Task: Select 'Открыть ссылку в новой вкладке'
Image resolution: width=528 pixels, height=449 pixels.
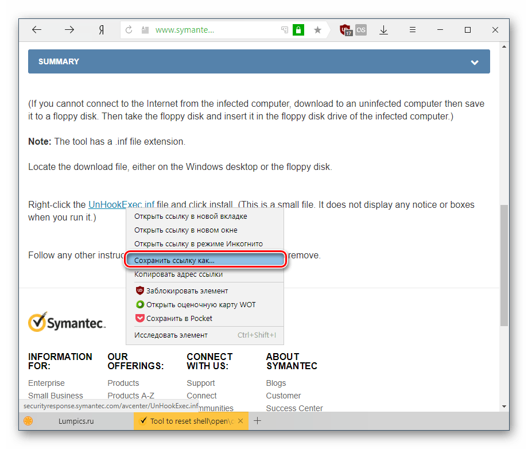Action: coord(191,216)
